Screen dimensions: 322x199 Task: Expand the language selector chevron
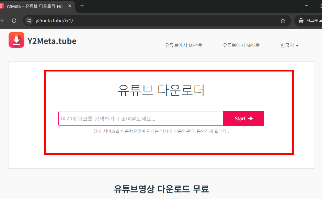pos(297,45)
